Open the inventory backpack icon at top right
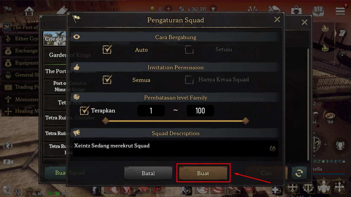Image resolution: width=351 pixels, height=197 pixels. (x=318, y=11)
